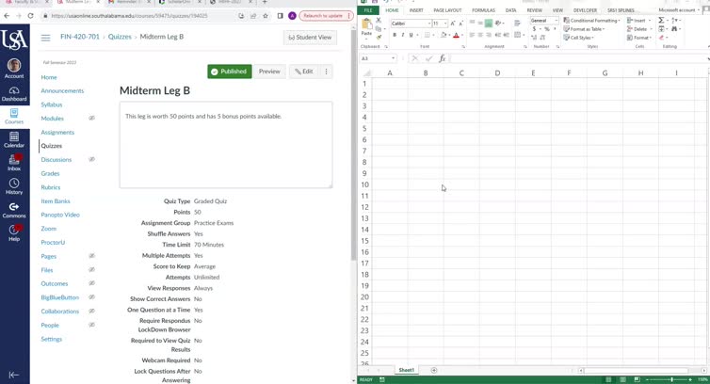Click the Paste icon in Excel
This screenshot has width=710, height=384.
pos(366,28)
